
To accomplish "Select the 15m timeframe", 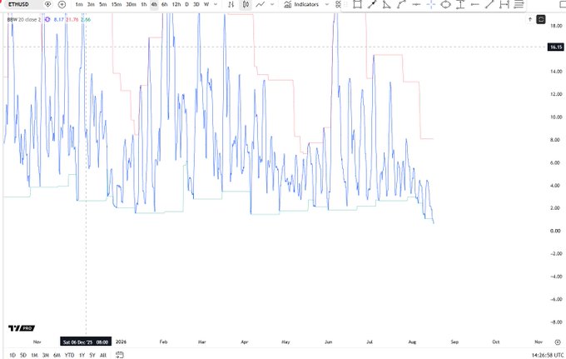I will tap(117, 4).
